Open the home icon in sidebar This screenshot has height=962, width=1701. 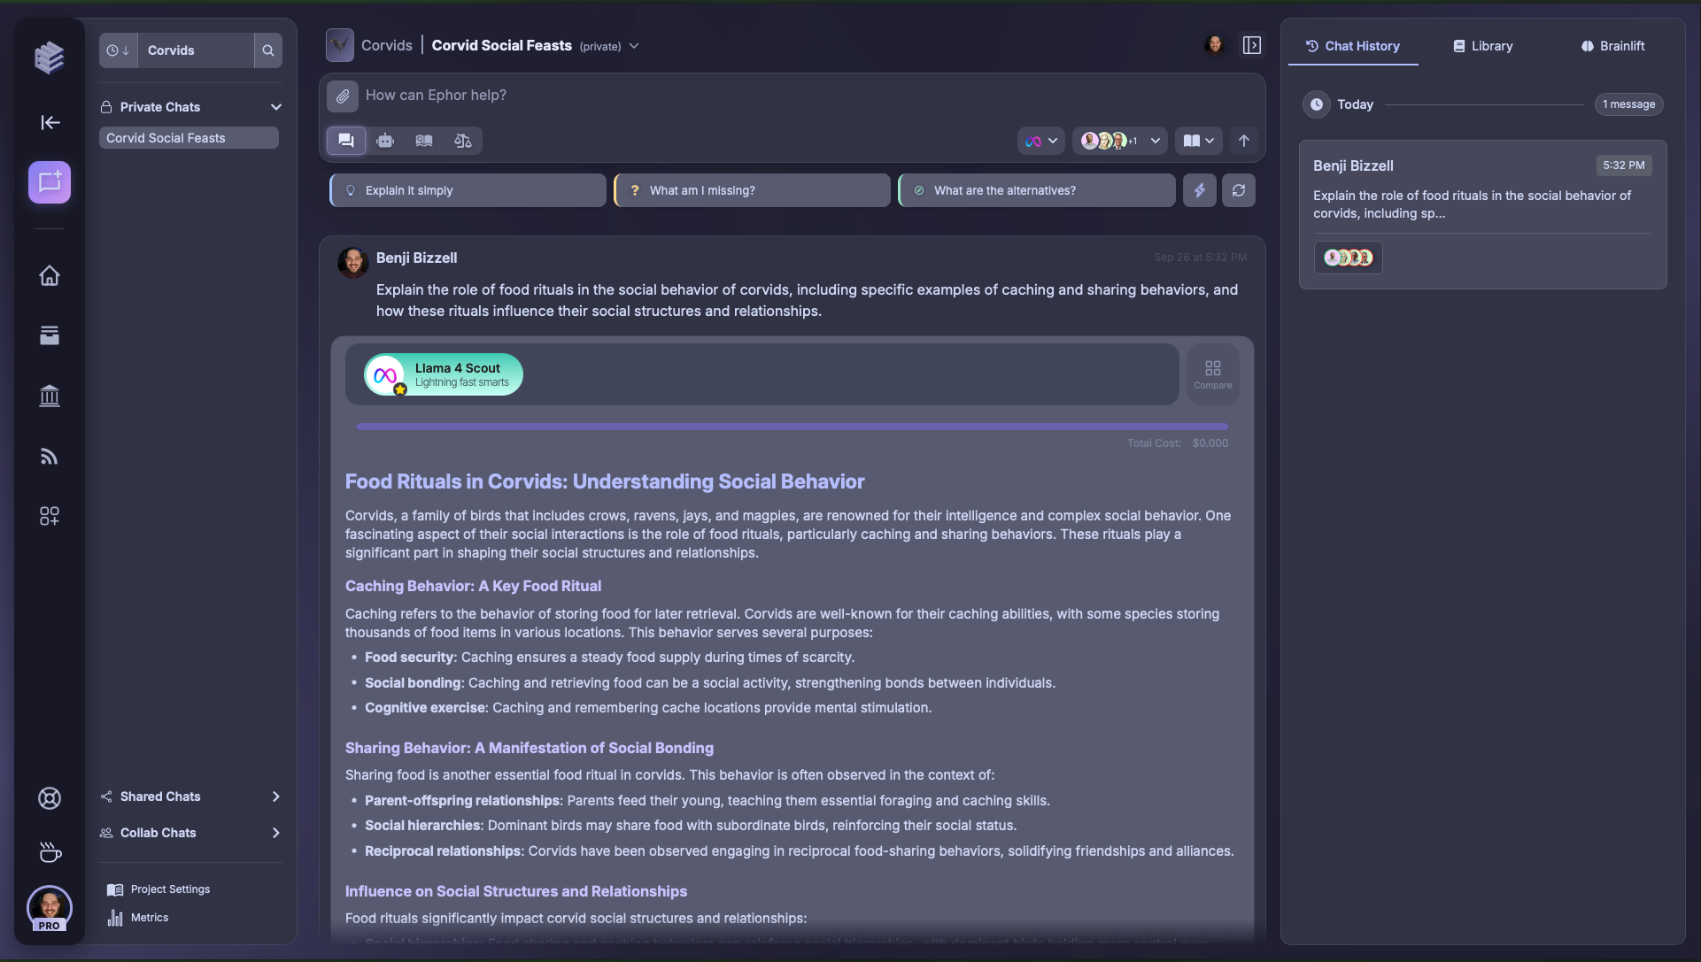50,275
